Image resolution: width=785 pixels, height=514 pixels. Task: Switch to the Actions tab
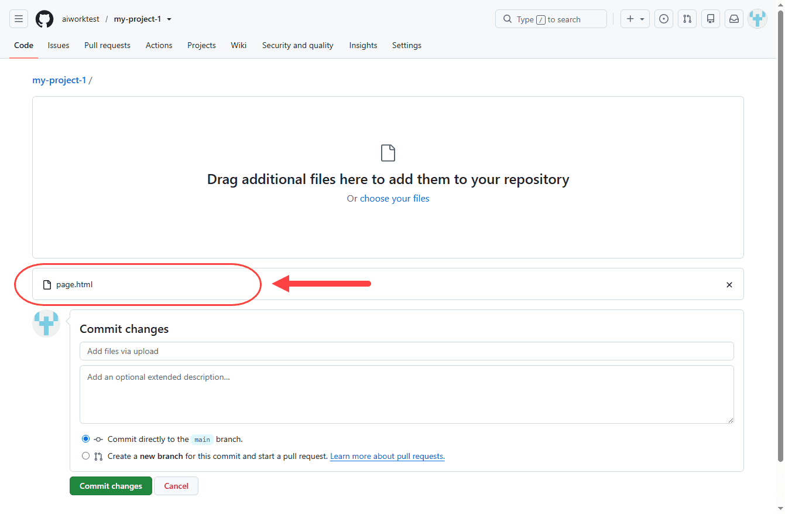point(159,45)
